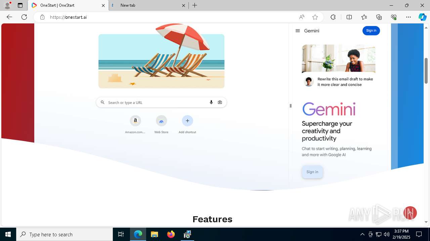This screenshot has width=430, height=241.
Task: Close the New tab tab
Action: tap(183, 5)
